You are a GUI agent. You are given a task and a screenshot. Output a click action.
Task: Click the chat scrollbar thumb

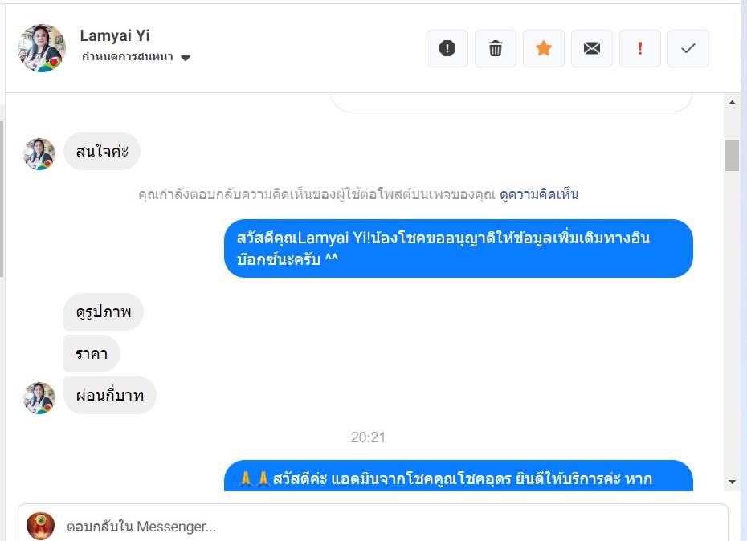733,155
